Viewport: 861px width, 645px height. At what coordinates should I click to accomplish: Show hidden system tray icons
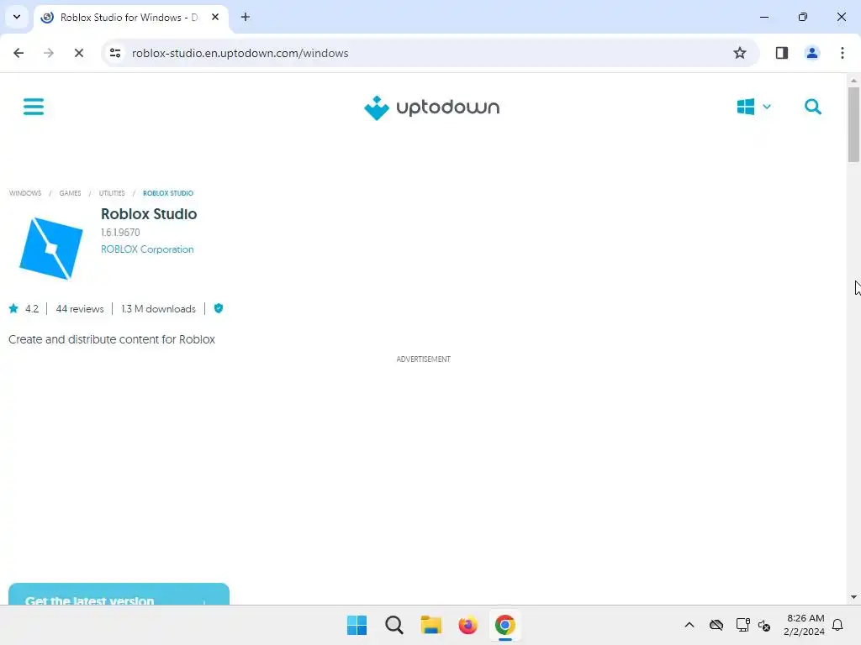pyautogui.click(x=689, y=625)
